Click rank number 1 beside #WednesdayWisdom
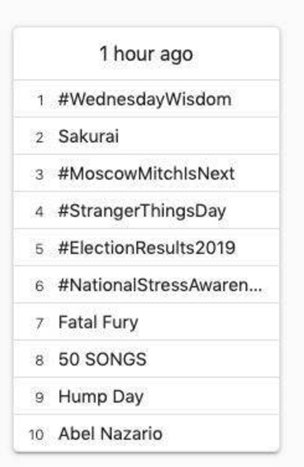The width and height of the screenshot is (304, 467). (40, 101)
